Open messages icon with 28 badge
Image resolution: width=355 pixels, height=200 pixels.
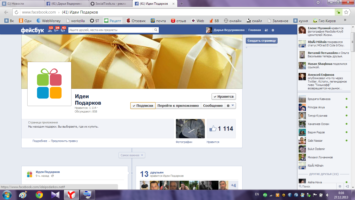[56, 30]
